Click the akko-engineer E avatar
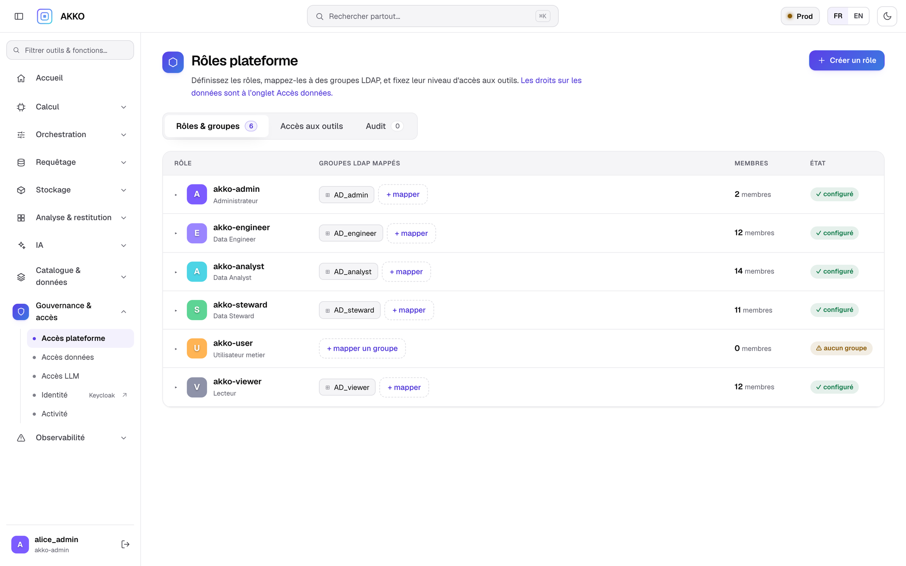Viewport: 906px width, 566px height. pos(197,233)
